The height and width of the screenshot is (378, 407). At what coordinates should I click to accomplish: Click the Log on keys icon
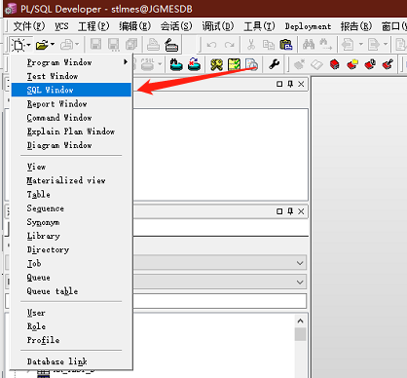click(216, 64)
